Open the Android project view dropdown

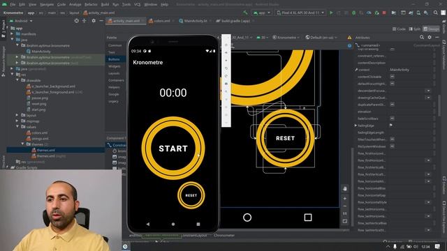[x=21, y=21]
